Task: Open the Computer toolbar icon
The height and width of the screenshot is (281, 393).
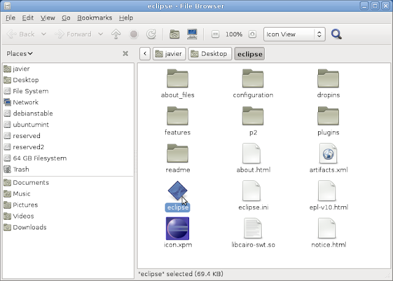Action: point(192,34)
